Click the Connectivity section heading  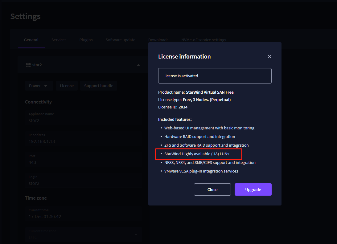click(x=38, y=102)
